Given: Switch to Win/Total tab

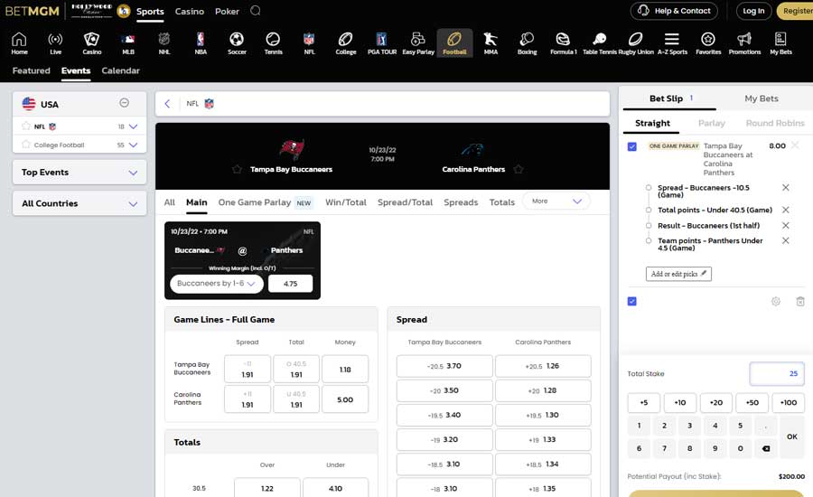Looking at the screenshot, I should pyautogui.click(x=345, y=202).
